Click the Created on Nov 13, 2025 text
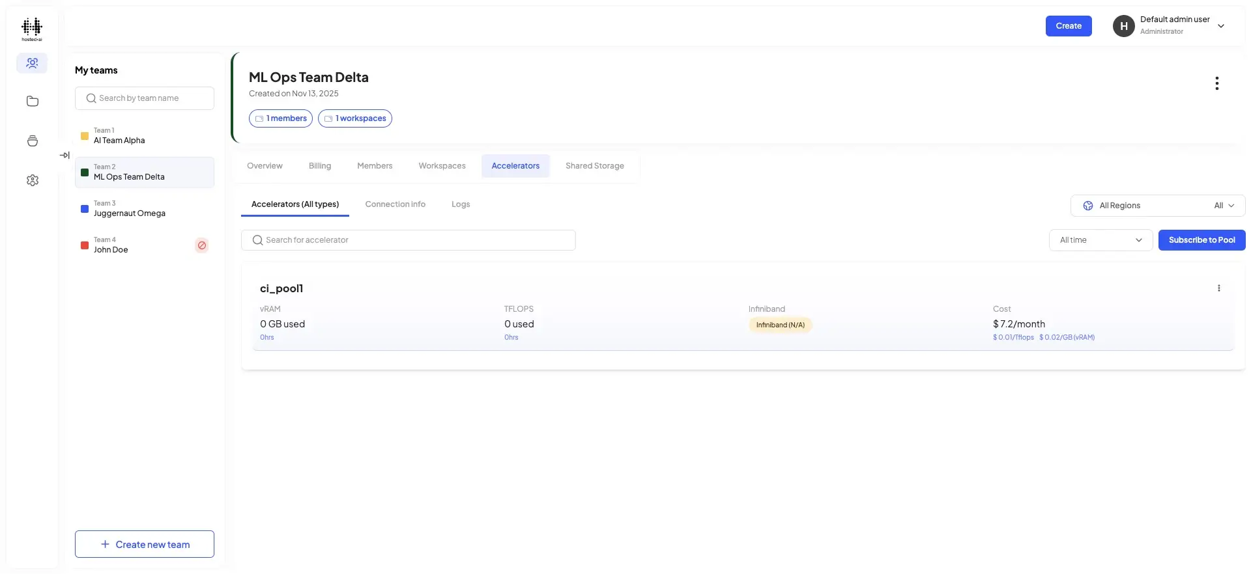Viewport: 1251px width, 574px height. click(x=294, y=94)
